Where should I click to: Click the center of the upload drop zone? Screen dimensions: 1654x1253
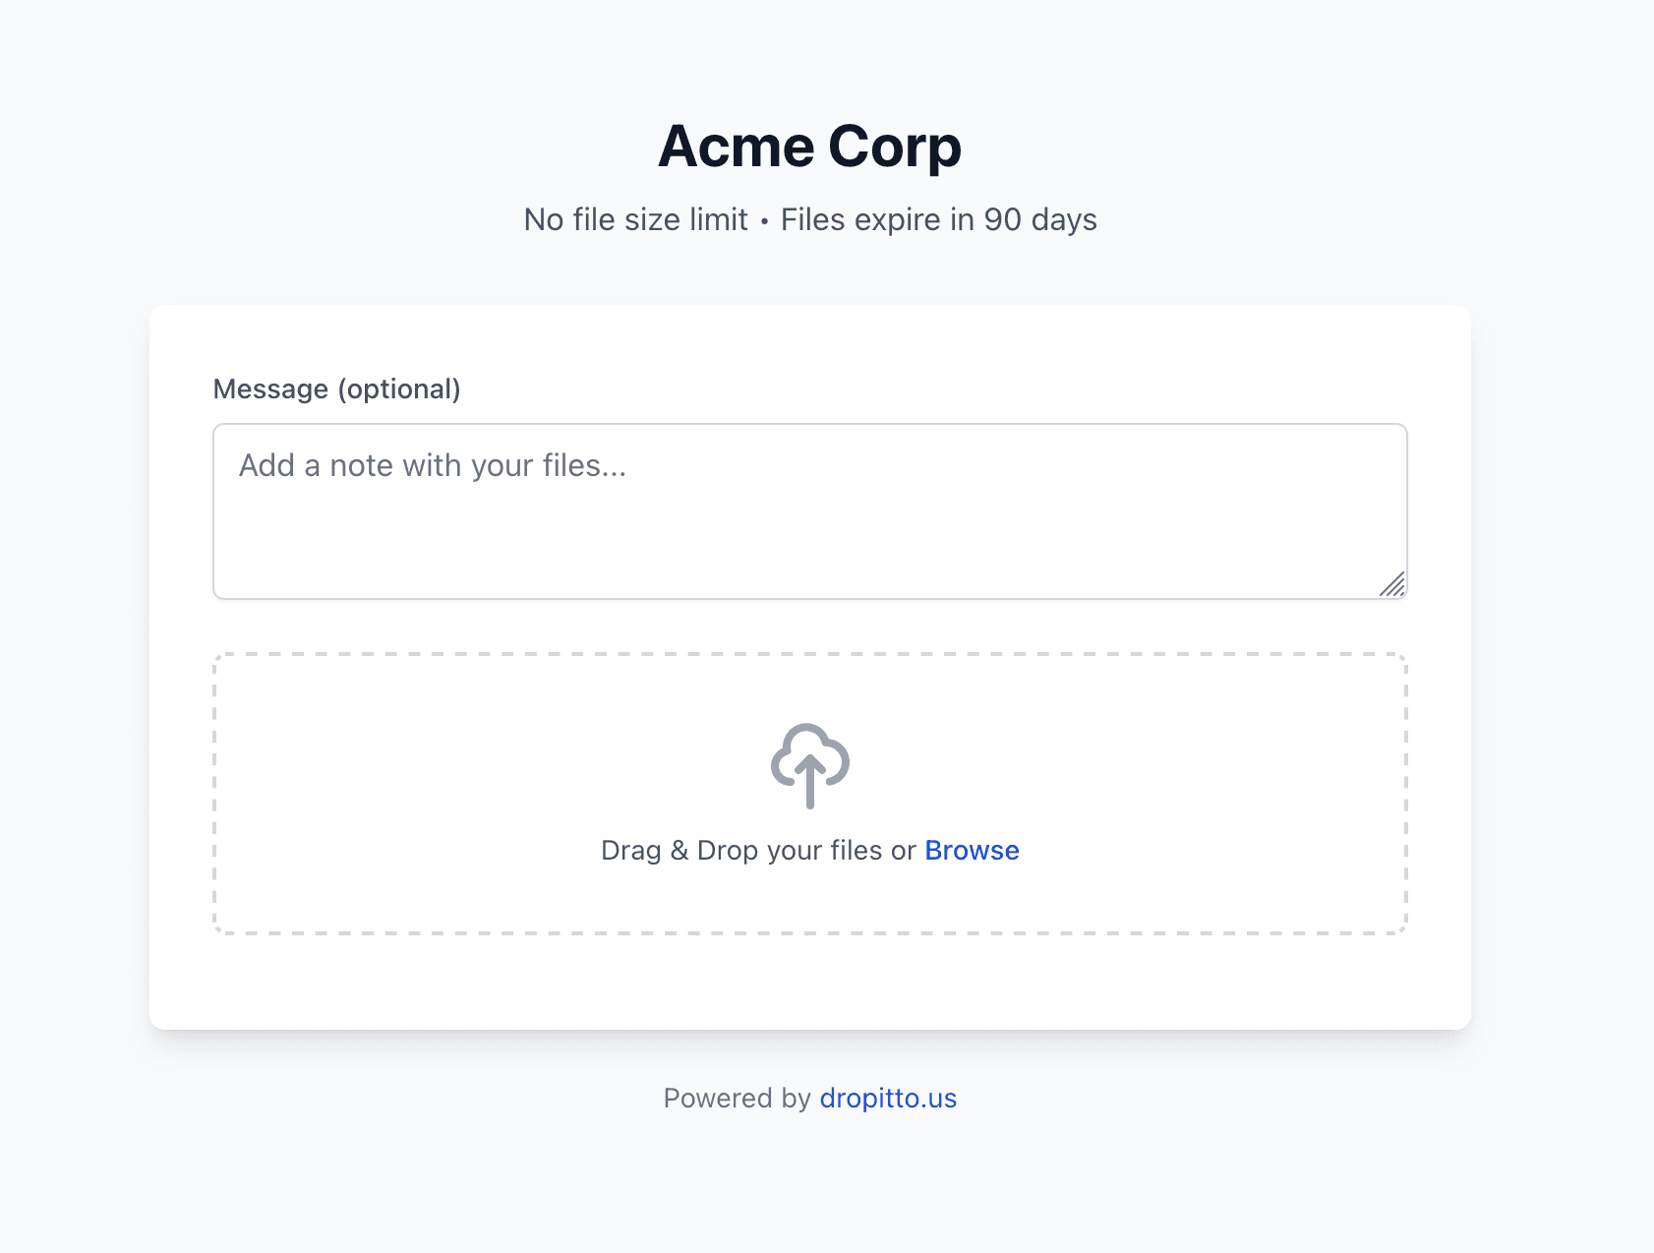point(809,792)
